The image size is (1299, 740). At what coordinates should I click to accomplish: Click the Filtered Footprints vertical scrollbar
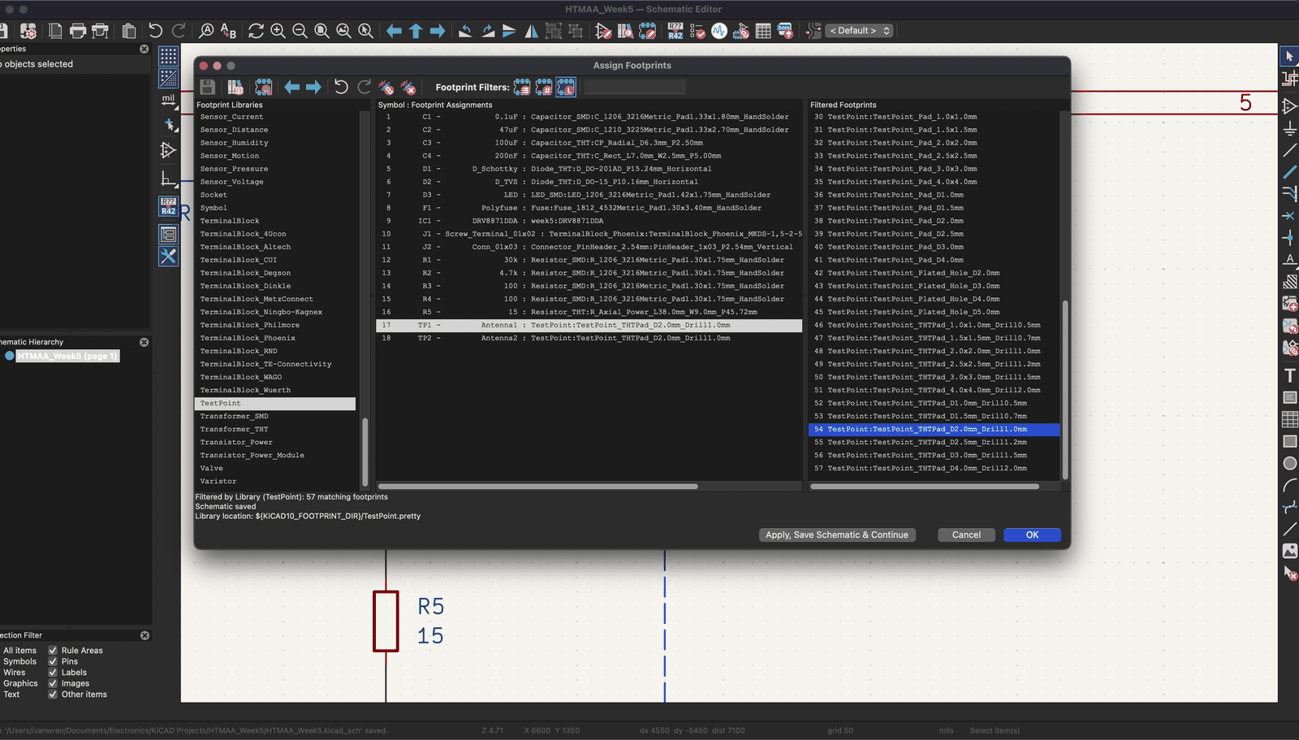[x=1064, y=390]
